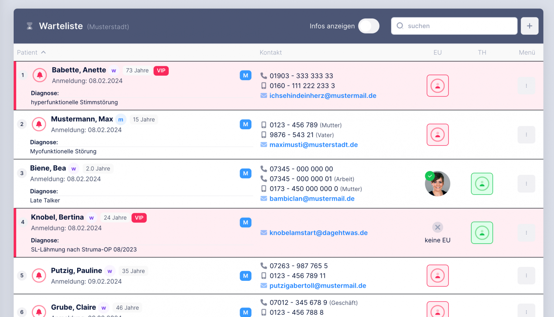554x317 pixels.
Task: Click number 0173 - 450 000 000 0 (Mutter)
Action: tap(316, 189)
